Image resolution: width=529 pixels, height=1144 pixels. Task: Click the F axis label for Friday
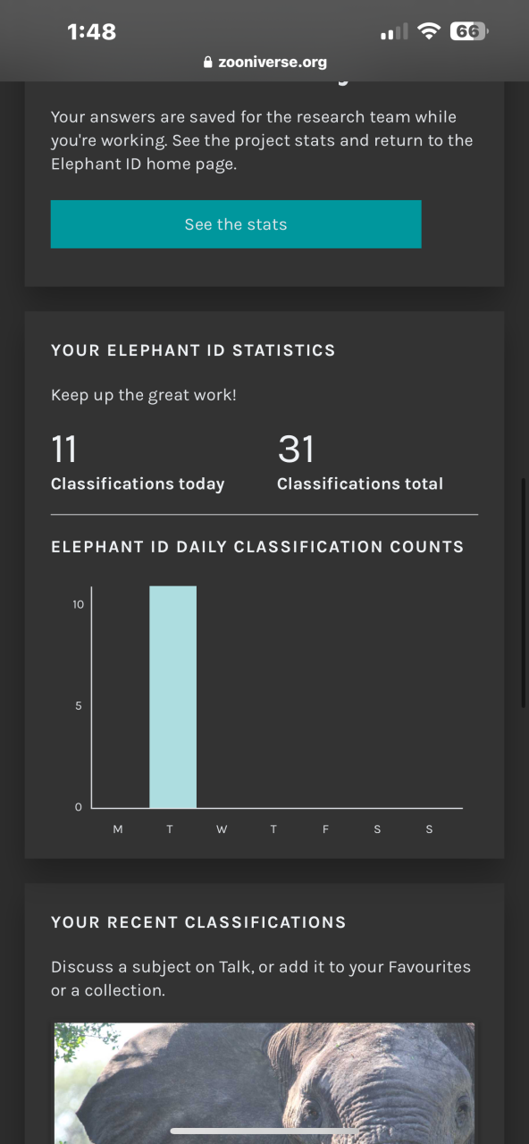pos(325,829)
